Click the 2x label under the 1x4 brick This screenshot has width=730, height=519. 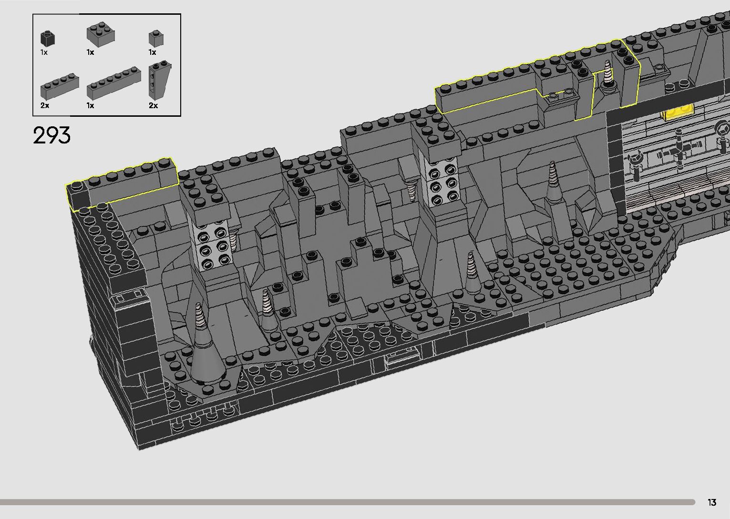coord(45,105)
